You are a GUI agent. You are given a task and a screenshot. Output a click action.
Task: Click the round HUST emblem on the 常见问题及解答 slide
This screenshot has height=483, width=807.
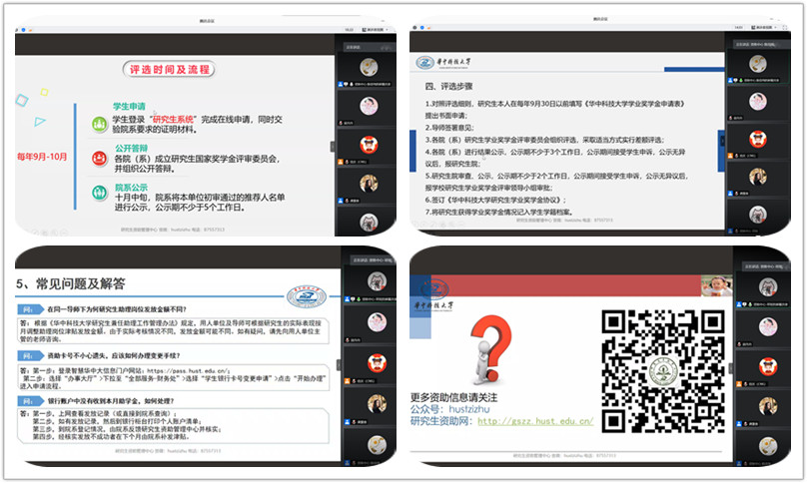[x=307, y=296]
